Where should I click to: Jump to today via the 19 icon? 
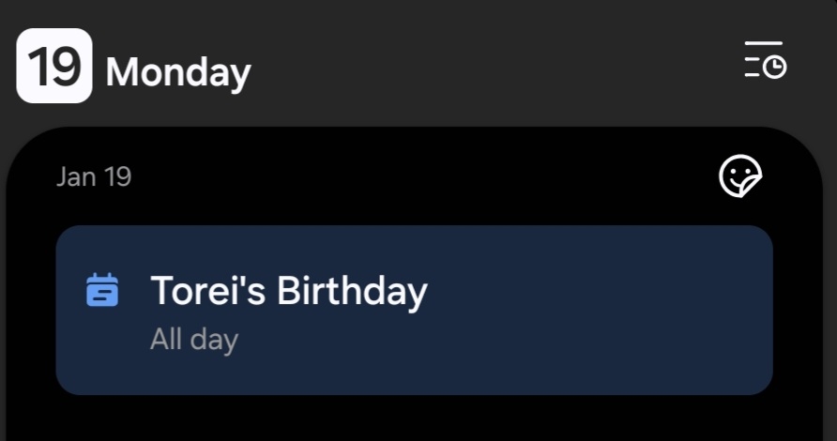(x=54, y=66)
